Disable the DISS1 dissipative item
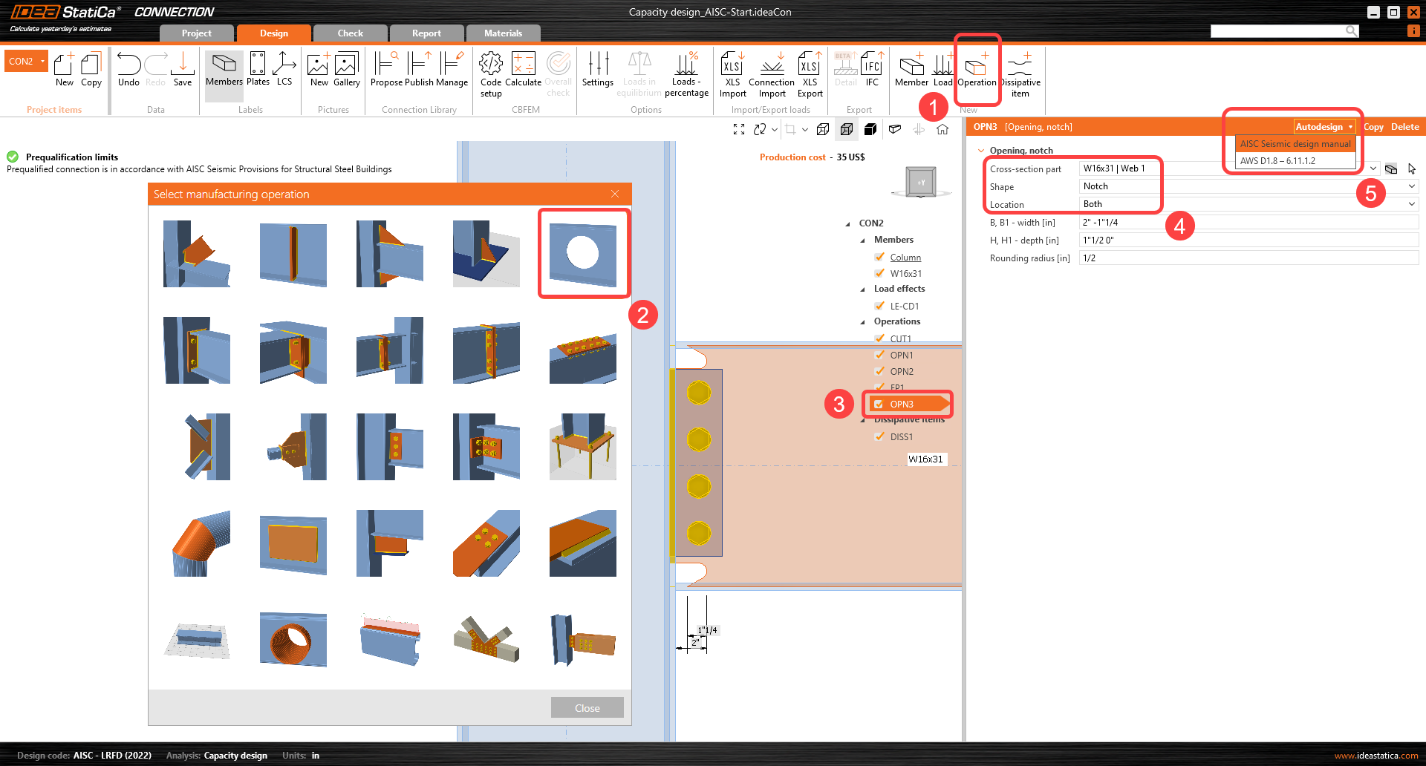The image size is (1426, 766). pos(880,436)
